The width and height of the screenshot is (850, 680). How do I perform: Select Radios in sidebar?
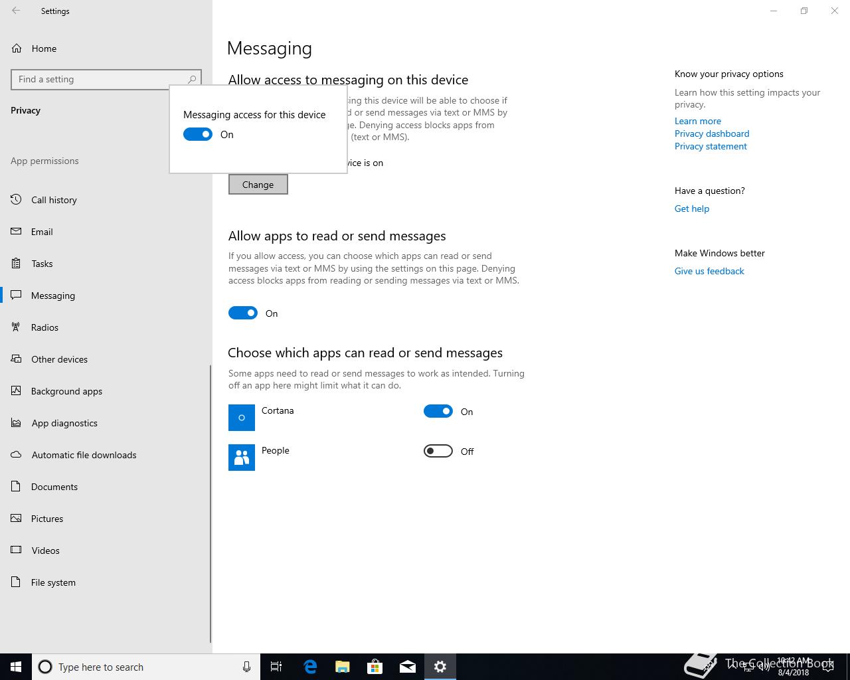click(105, 327)
